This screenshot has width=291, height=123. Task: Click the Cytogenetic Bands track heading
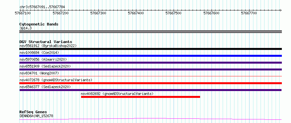pyautogui.click(x=39, y=24)
